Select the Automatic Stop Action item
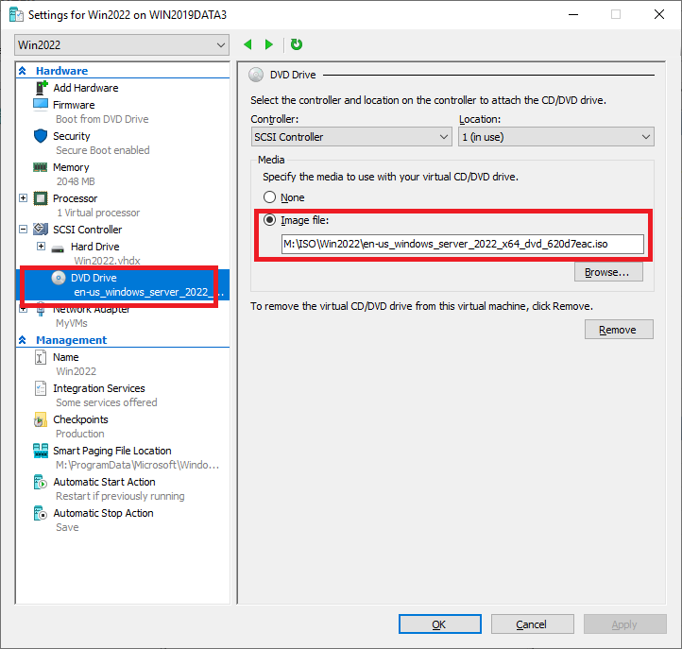The image size is (682, 649). 104,513
